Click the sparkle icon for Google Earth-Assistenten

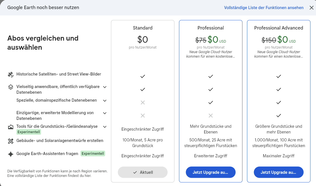coord(11,154)
